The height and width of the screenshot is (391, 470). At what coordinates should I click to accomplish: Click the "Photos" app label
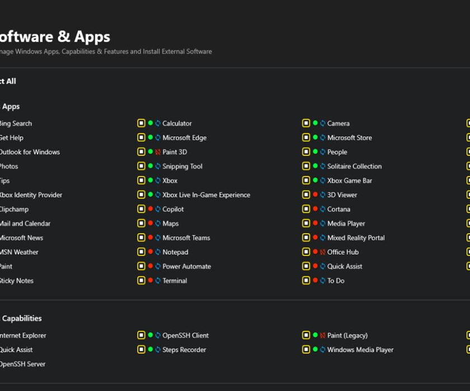tap(9, 166)
